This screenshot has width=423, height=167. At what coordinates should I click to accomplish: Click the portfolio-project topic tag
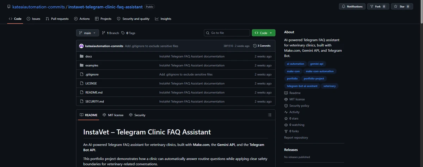(314, 78)
